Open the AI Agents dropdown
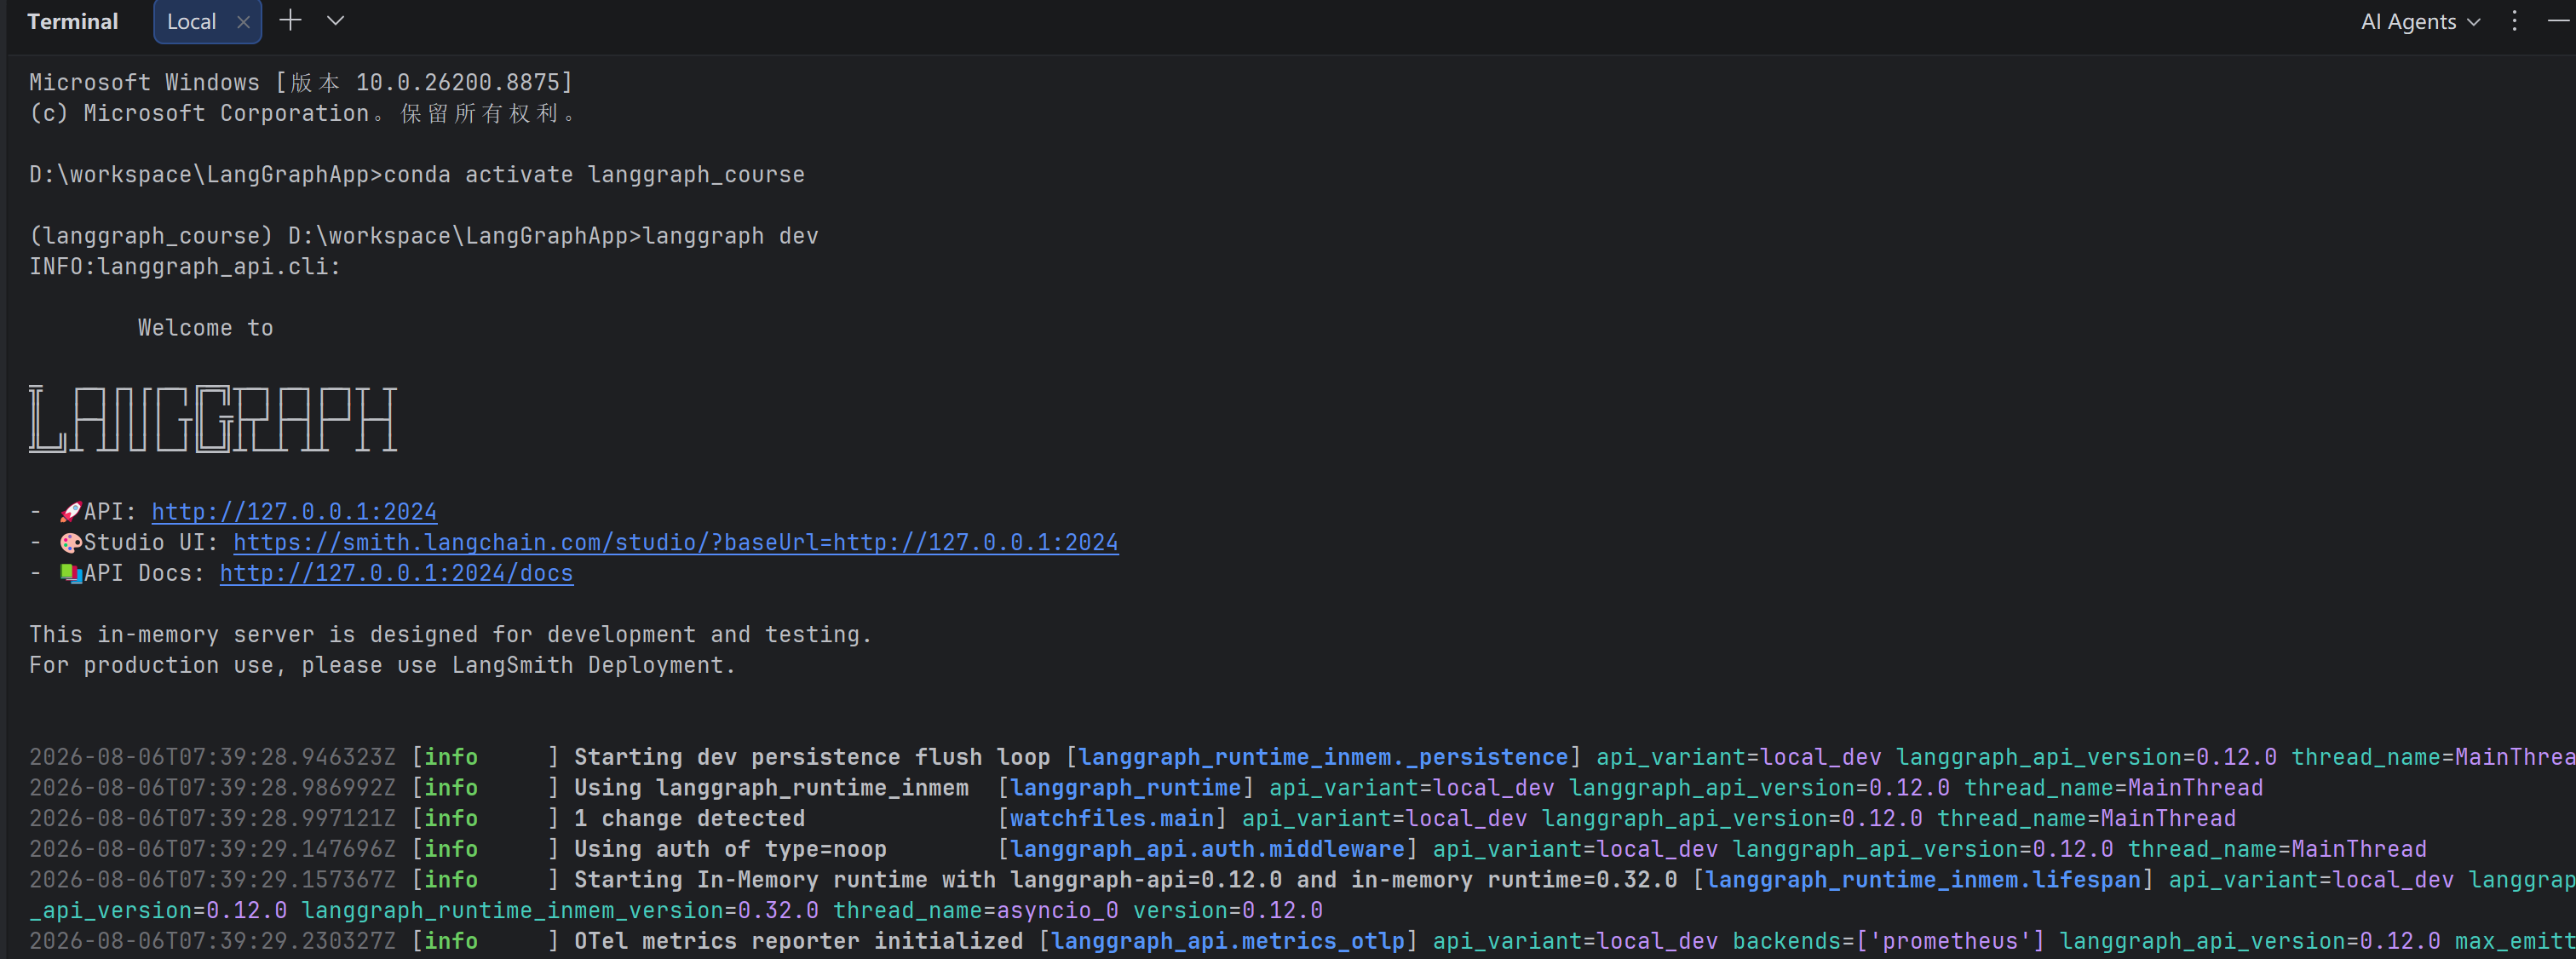The height and width of the screenshot is (959, 2576). [2420, 21]
